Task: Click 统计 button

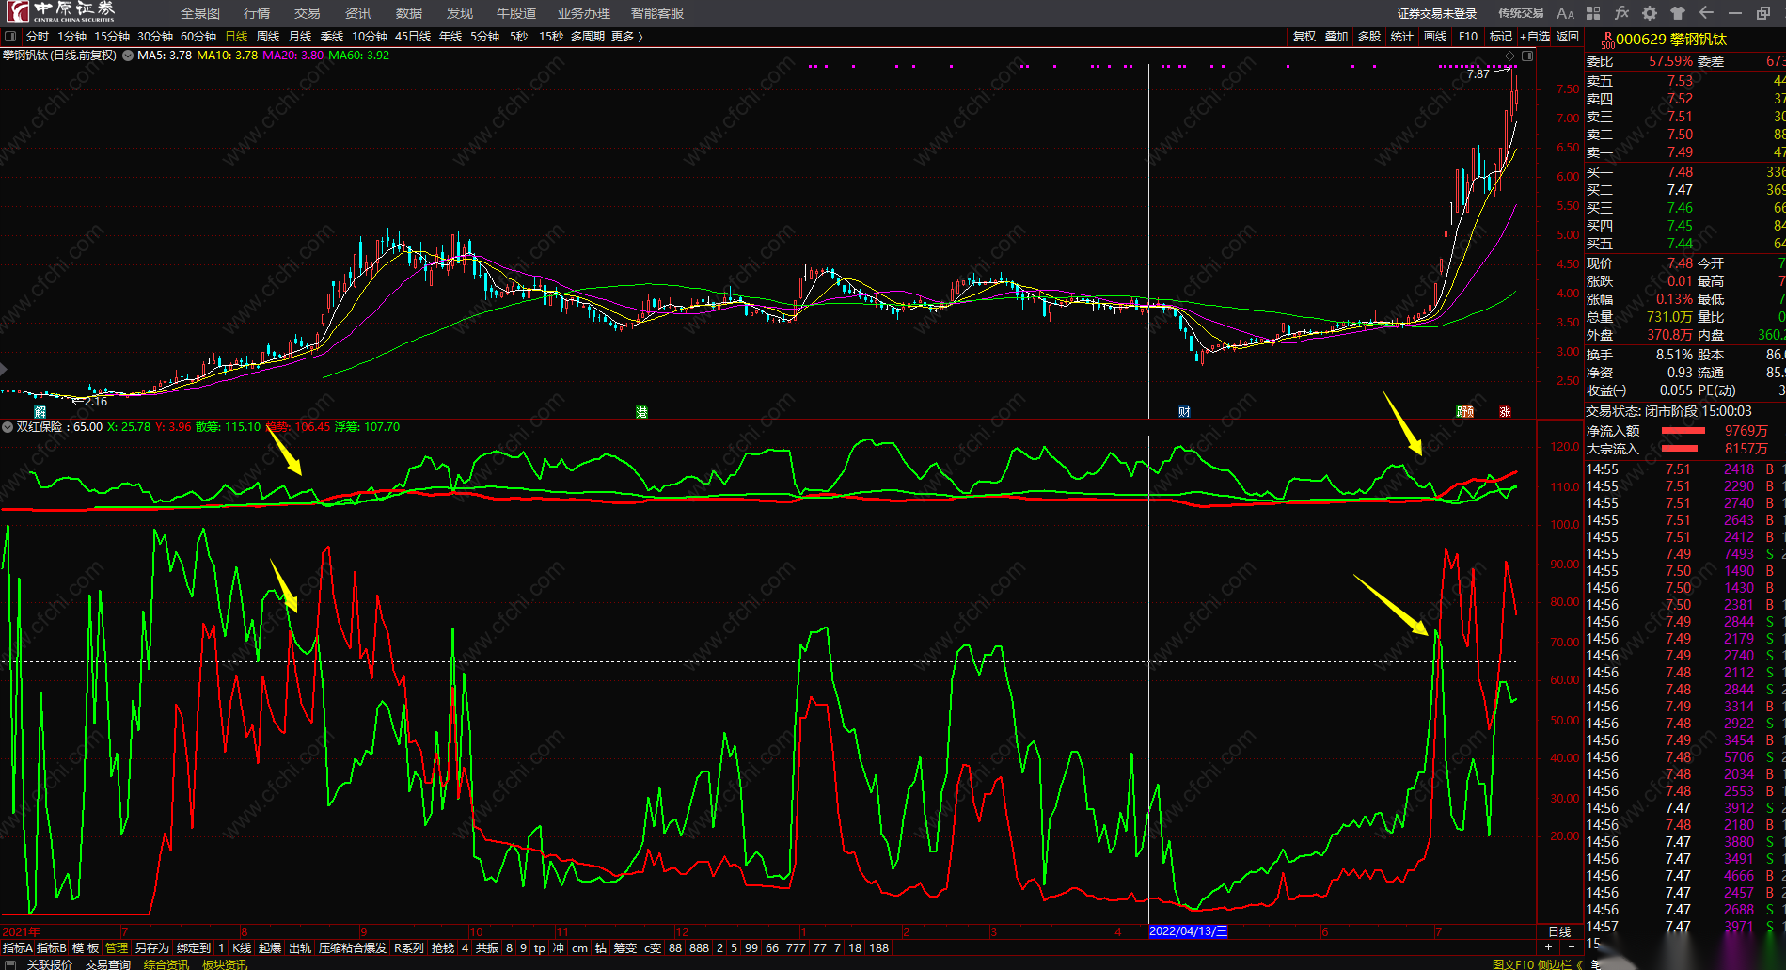Action: 1402,37
